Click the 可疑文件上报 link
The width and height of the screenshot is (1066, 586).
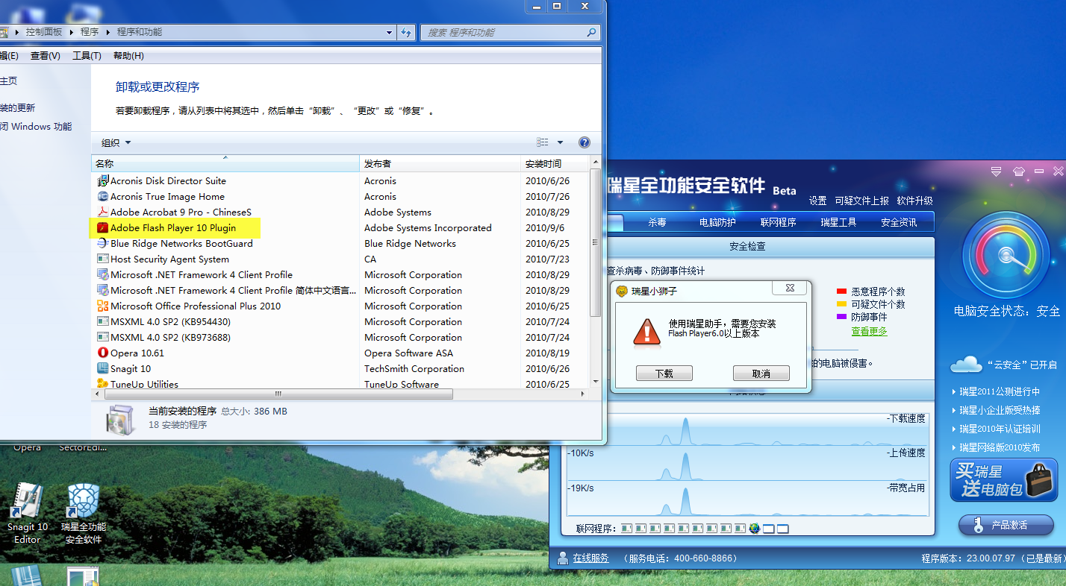(862, 201)
